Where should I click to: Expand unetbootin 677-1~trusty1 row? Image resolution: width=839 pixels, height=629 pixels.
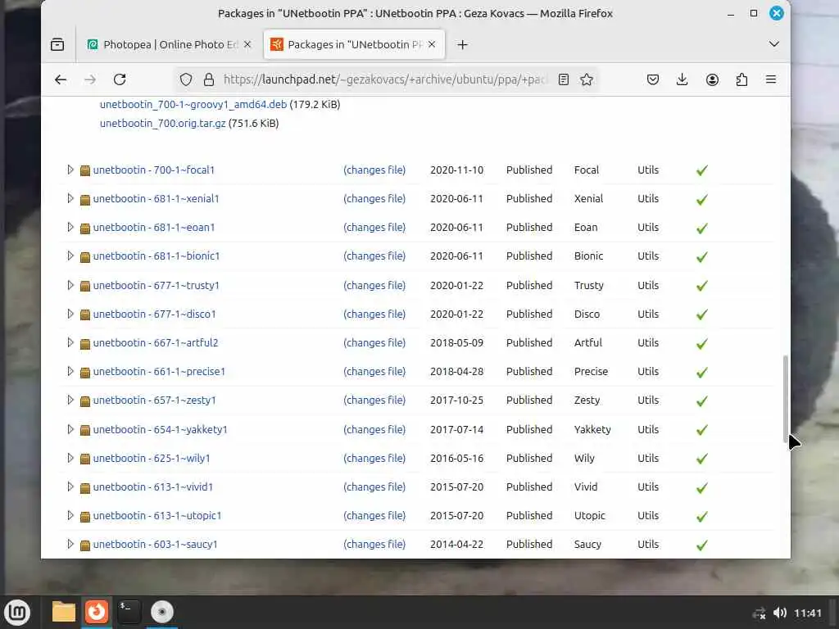click(x=70, y=285)
